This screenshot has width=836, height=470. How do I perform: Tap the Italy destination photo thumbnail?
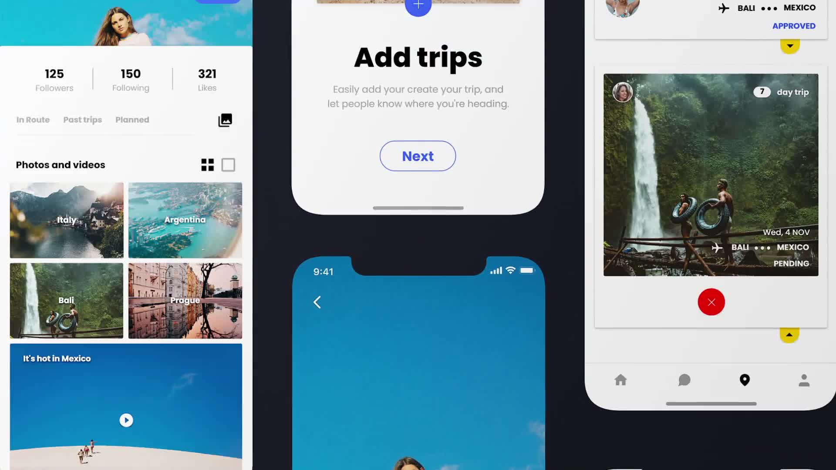coord(67,220)
